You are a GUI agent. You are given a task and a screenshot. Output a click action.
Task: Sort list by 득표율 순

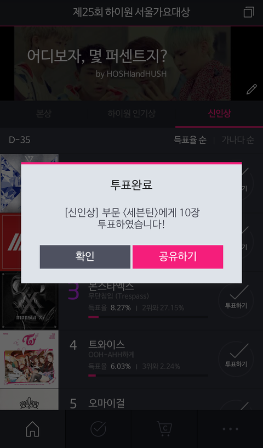190,140
